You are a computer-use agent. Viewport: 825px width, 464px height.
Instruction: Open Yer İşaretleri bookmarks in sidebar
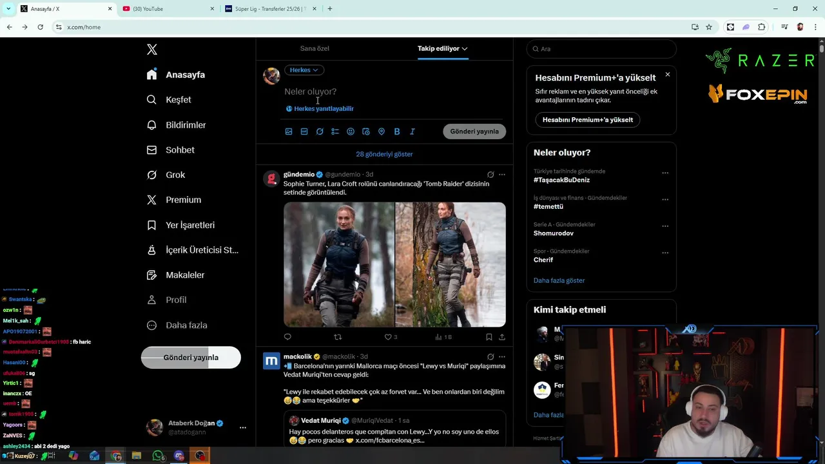pyautogui.click(x=181, y=225)
